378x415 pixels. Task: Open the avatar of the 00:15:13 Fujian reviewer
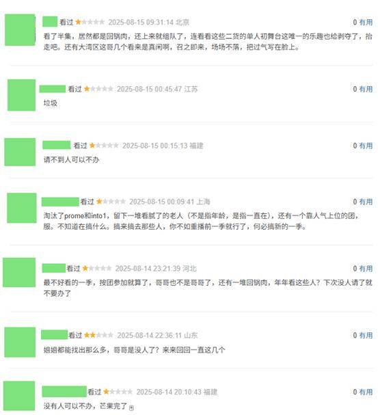pyautogui.click(x=20, y=152)
